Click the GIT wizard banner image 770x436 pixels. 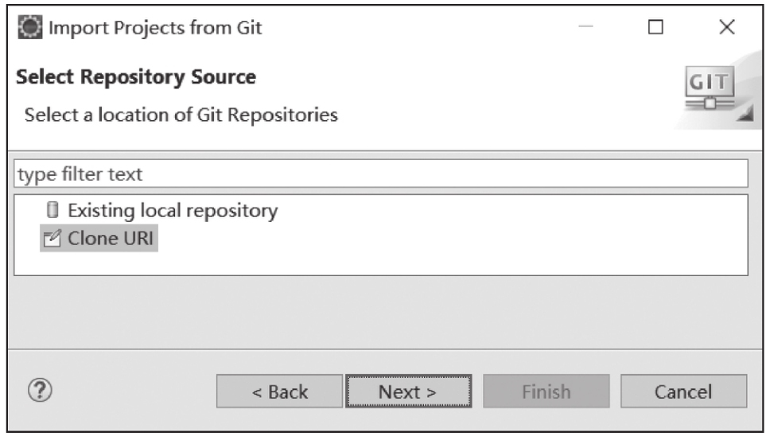(x=716, y=91)
